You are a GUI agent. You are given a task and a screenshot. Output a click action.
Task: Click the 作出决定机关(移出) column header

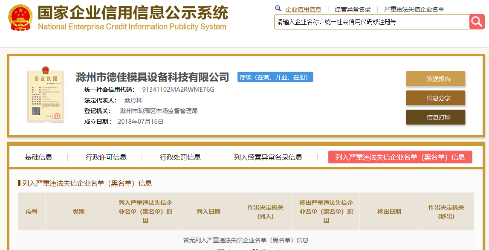coord(446,212)
